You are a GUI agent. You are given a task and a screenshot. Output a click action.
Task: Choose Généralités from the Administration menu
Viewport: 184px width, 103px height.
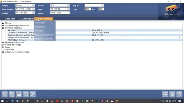click(x=40, y=23)
